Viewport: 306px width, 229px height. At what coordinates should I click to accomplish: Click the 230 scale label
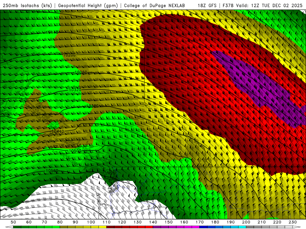tap(293, 222)
